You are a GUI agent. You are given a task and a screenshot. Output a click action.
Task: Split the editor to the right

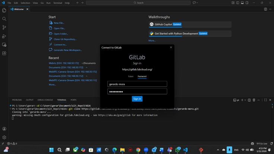[x=265, y=9]
